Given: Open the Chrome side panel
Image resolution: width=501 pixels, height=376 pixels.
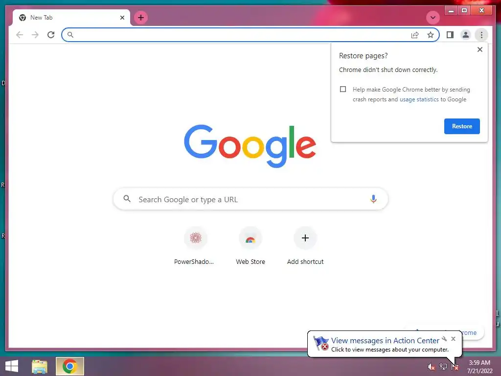Looking at the screenshot, I should pos(450,35).
